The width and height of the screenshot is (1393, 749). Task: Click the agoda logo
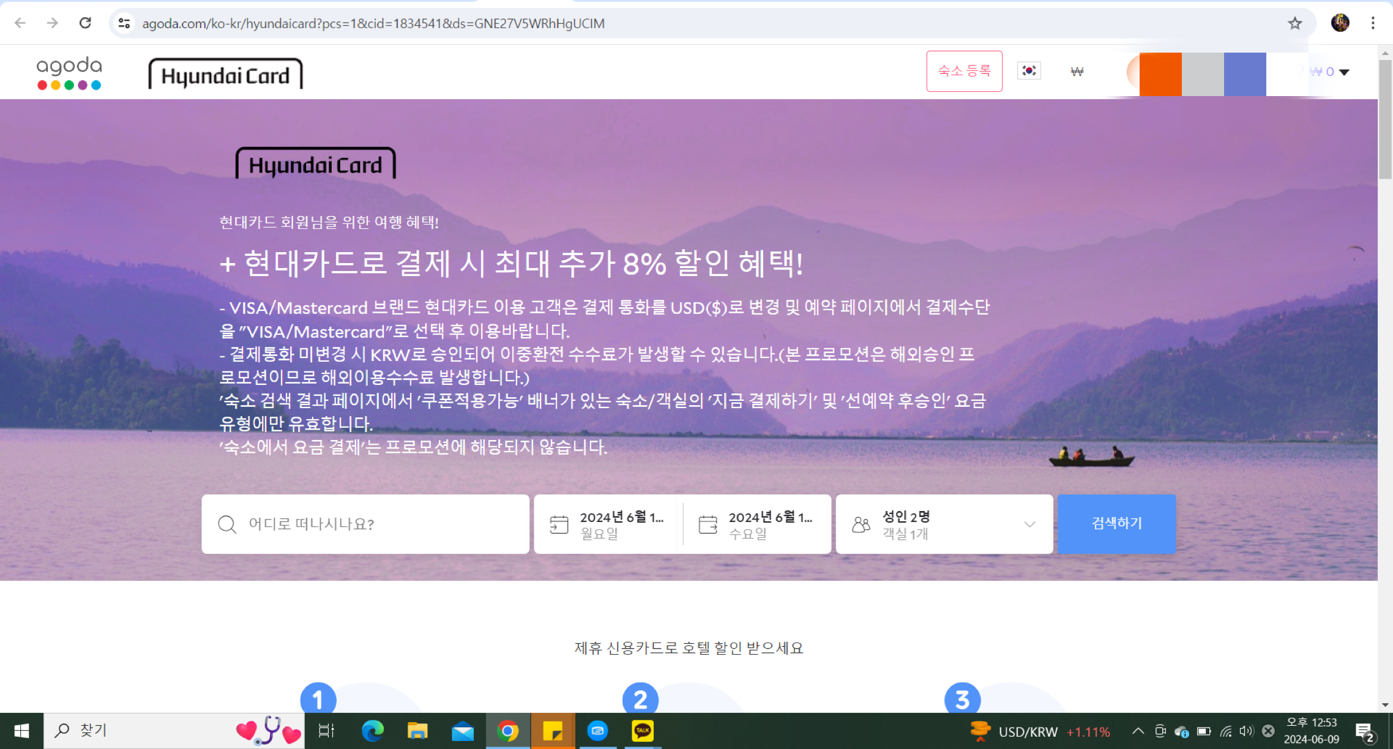(69, 73)
